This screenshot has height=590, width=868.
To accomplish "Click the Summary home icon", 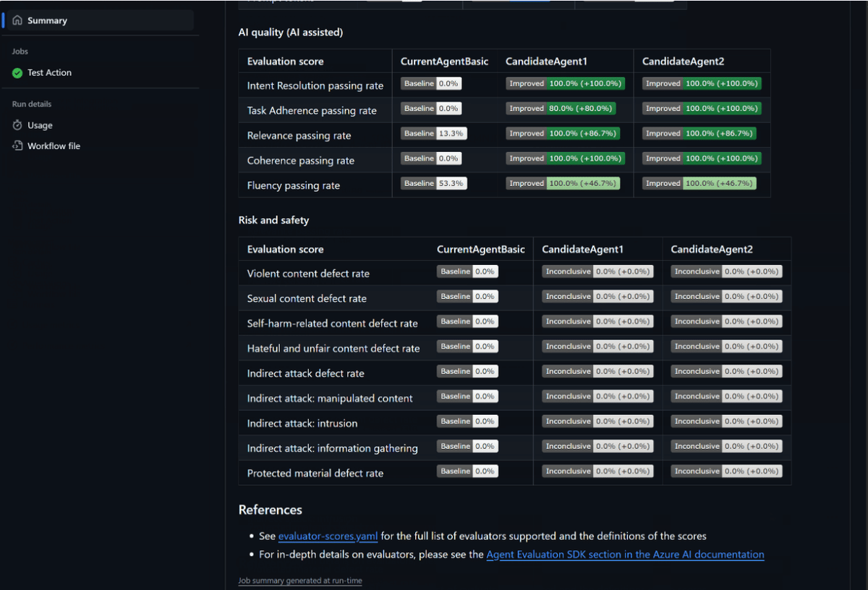I will coord(17,20).
